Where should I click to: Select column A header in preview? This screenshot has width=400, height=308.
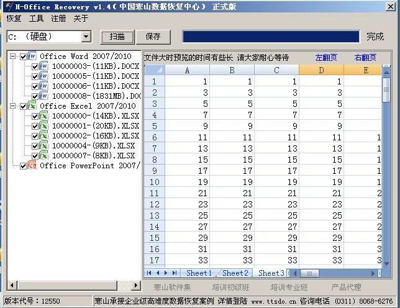pyautogui.click(x=187, y=70)
